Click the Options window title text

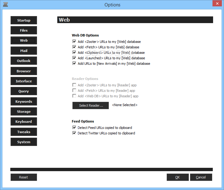(x=112, y=5)
